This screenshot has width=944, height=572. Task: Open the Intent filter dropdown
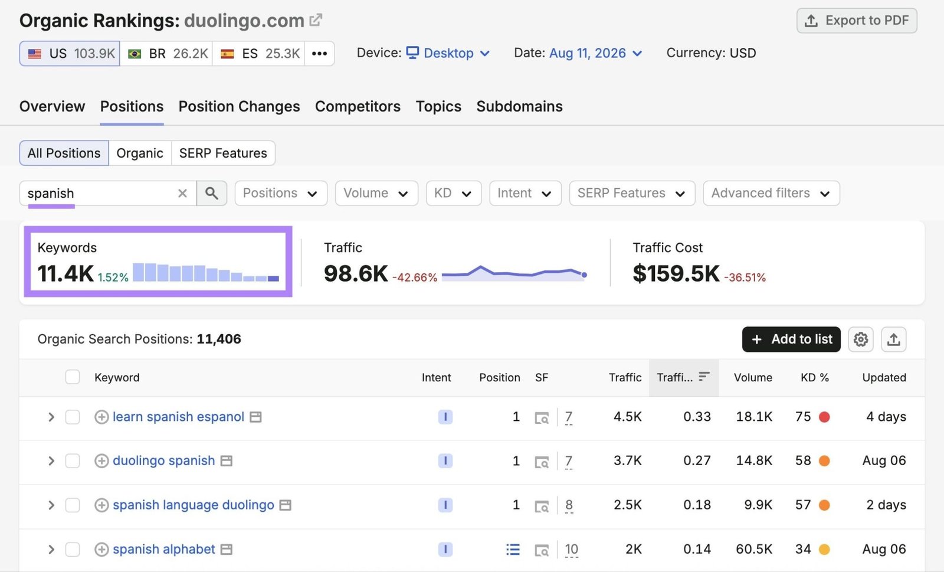tap(525, 193)
